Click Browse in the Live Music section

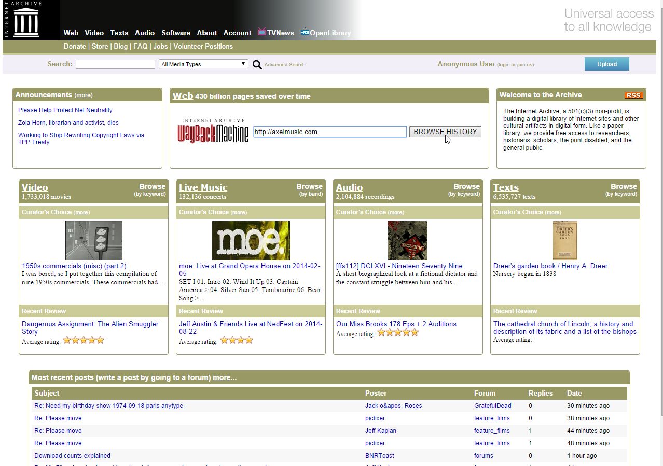click(310, 186)
